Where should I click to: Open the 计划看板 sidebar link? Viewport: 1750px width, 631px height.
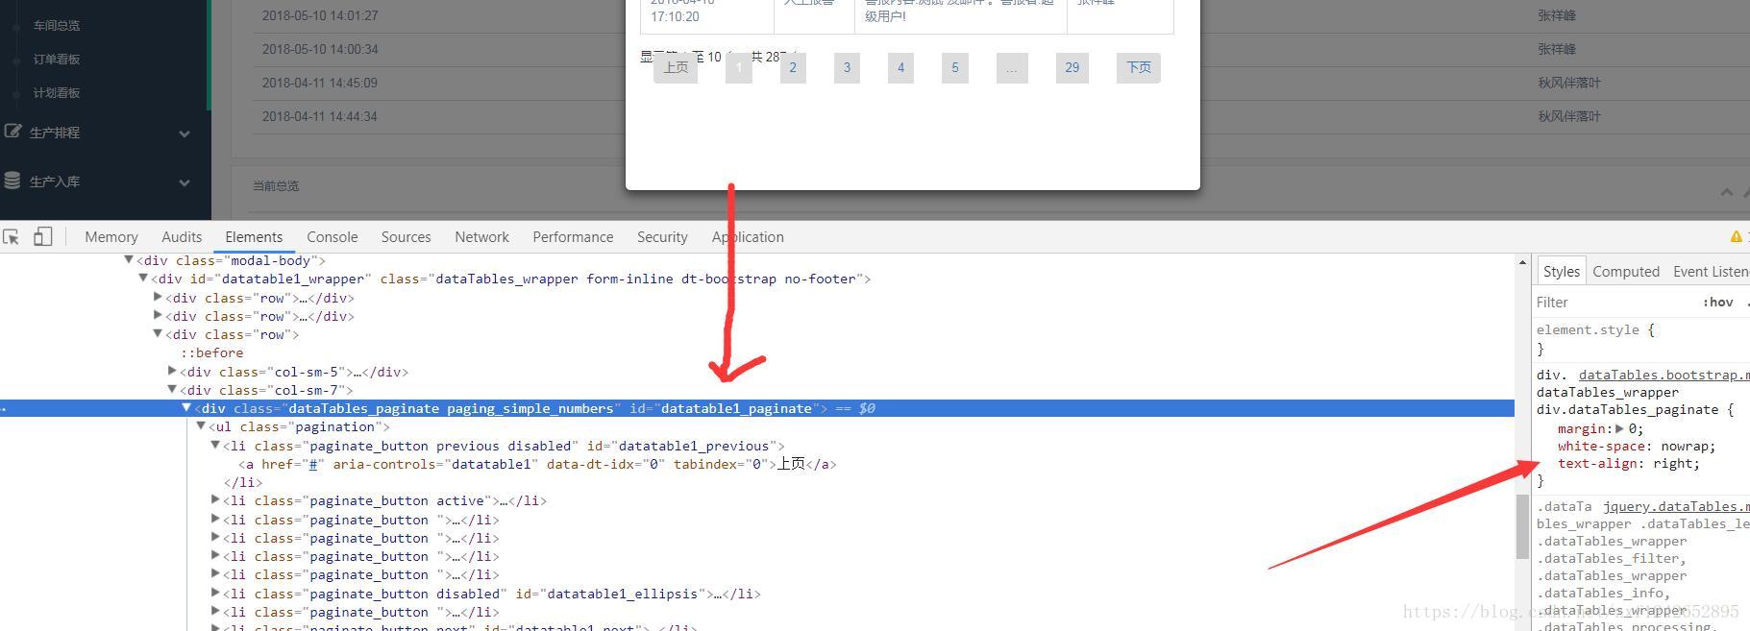57,93
